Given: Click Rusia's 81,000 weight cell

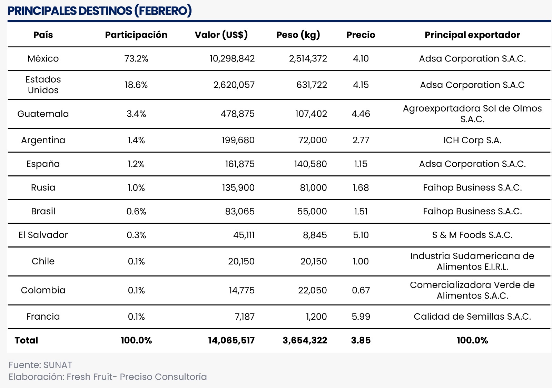Looking at the screenshot, I should click(x=313, y=188).
